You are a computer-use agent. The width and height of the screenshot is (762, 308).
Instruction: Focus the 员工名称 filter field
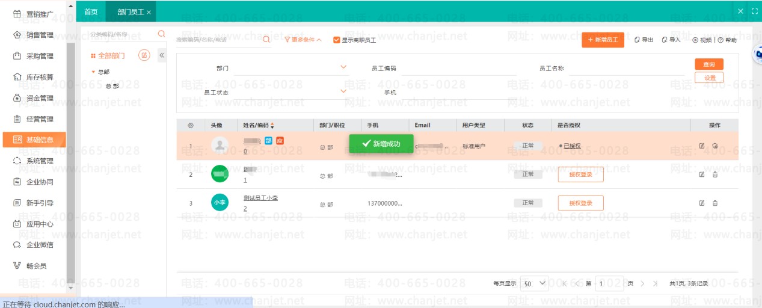tap(626, 69)
